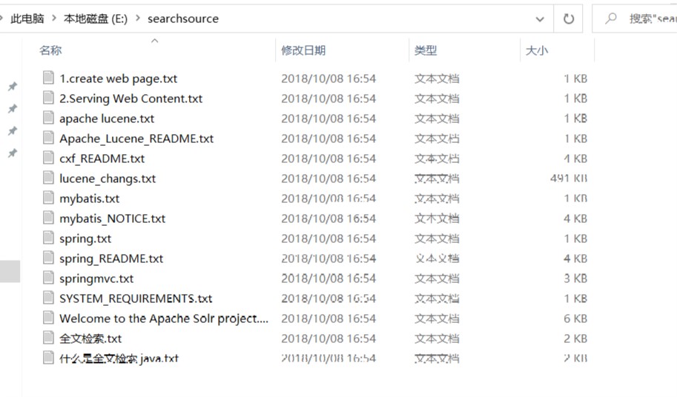
Task: Click the file icon of spring.txt
Action: [48, 238]
